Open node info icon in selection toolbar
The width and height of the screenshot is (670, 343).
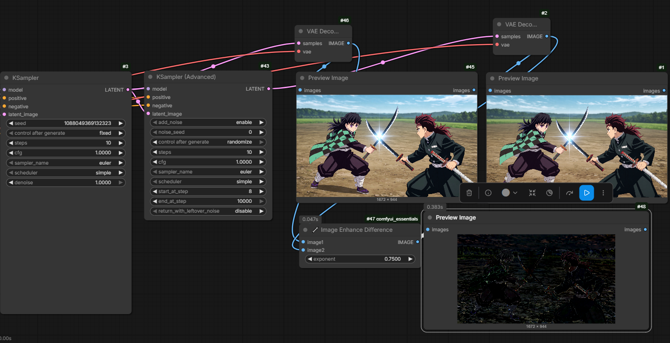[x=488, y=193]
